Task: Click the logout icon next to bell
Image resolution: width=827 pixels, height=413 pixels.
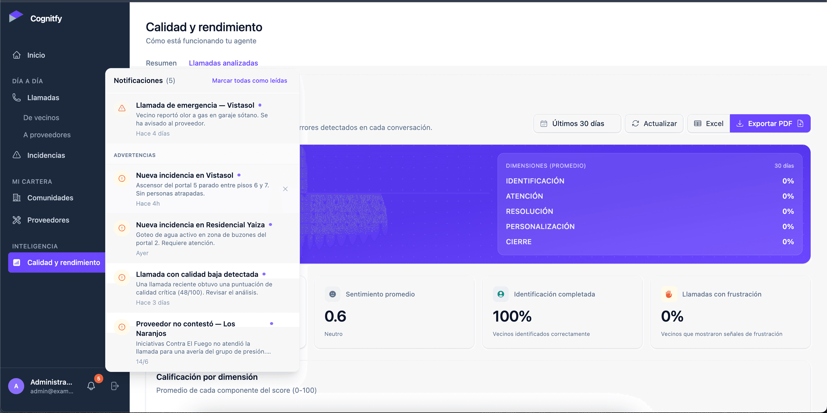Action: 114,386
